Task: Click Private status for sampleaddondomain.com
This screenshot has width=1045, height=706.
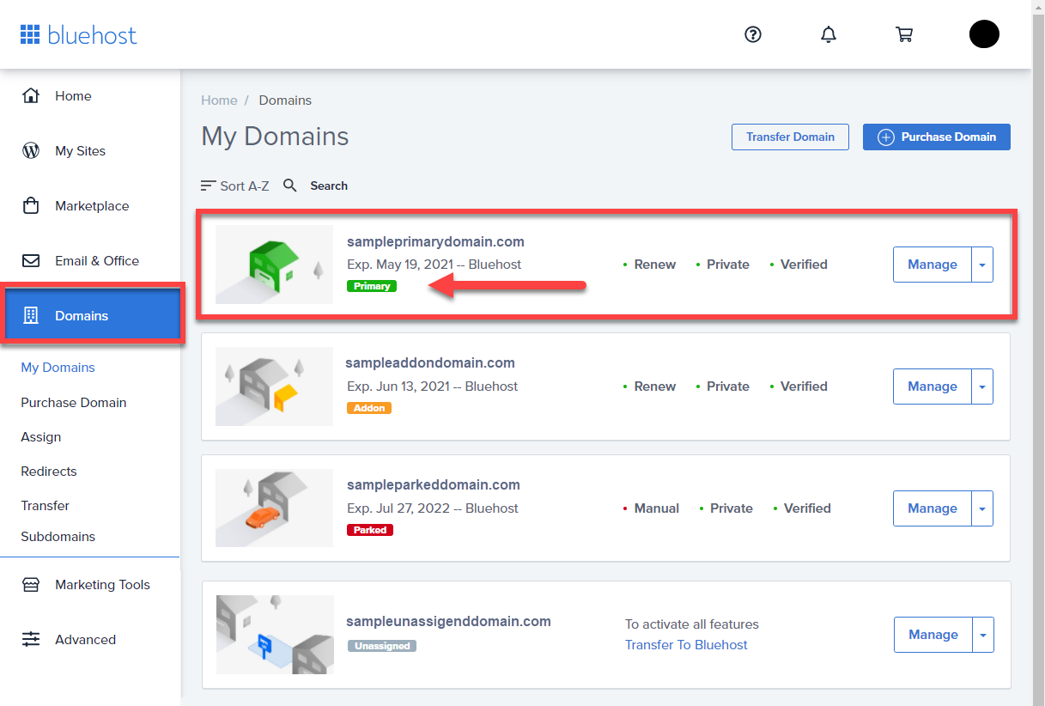Action: tap(728, 386)
